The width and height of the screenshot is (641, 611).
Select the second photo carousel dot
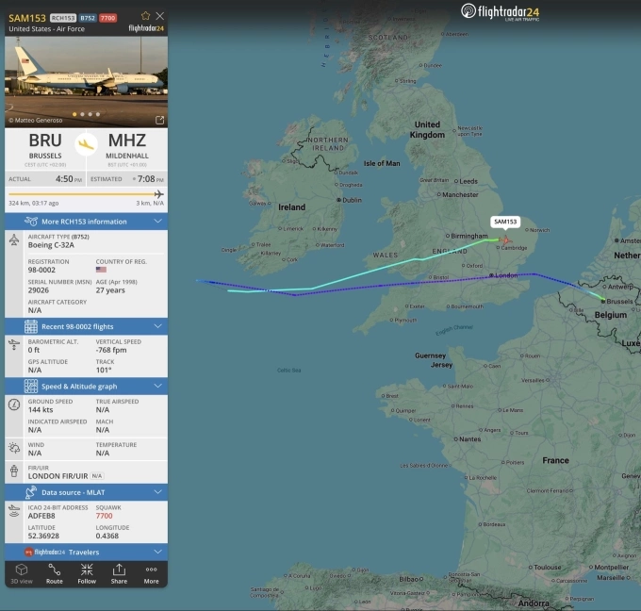(82, 114)
